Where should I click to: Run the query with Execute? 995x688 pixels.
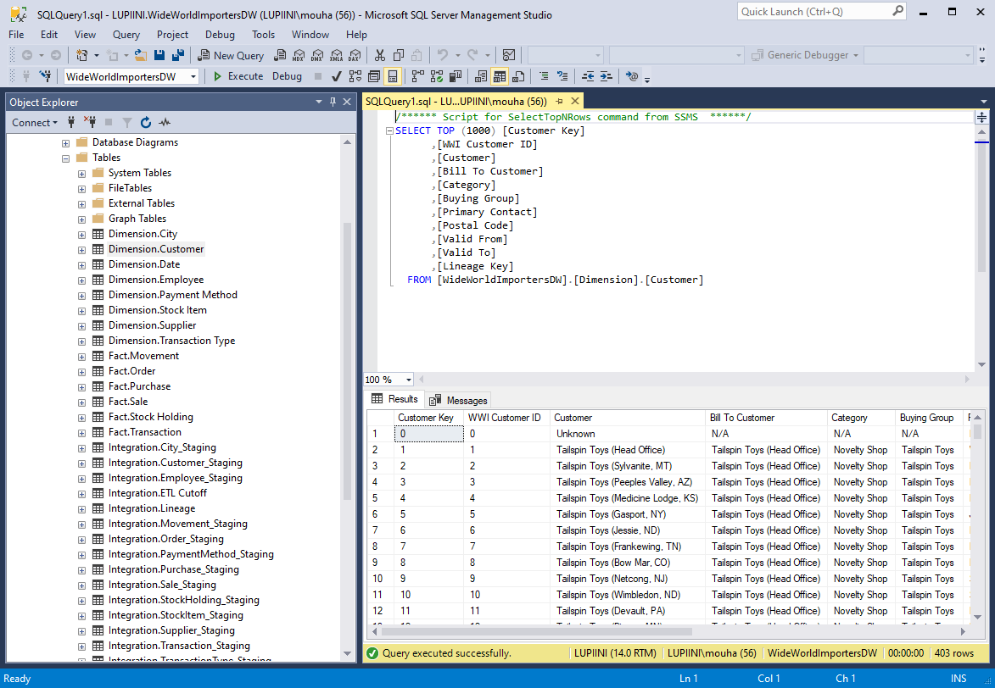tap(238, 76)
